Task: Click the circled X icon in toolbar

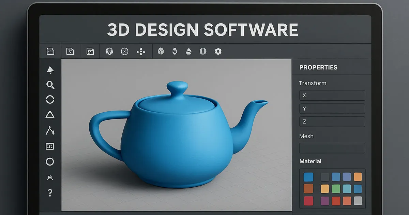Action: click(x=125, y=52)
